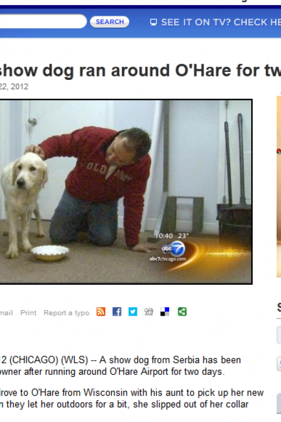Click the show dog article headline

click(x=140, y=71)
